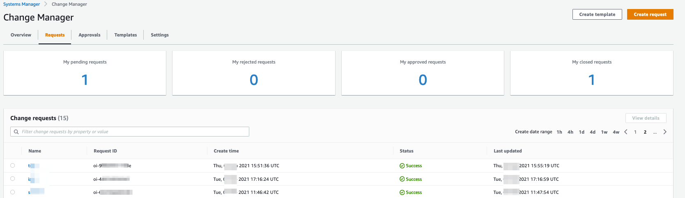Set create date range to 4w

click(616, 132)
